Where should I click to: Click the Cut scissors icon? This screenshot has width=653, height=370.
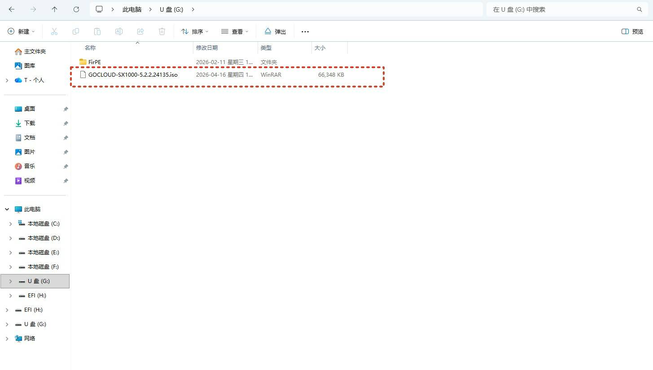coord(54,31)
